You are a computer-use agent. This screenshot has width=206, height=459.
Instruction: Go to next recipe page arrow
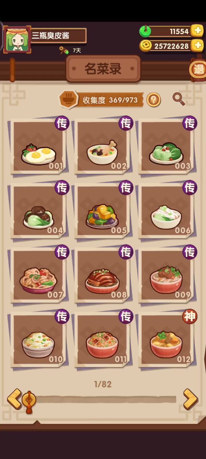[x=190, y=398]
